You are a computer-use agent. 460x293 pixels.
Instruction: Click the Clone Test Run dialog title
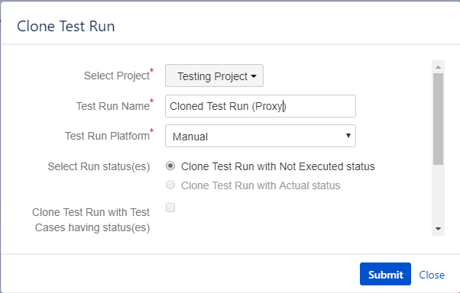click(x=66, y=26)
